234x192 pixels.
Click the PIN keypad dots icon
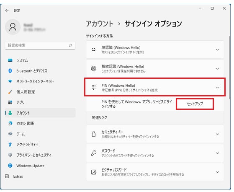coord(94,88)
